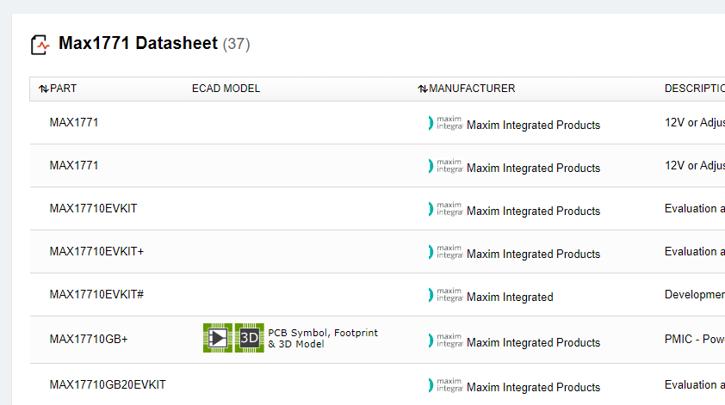Viewport: 725px width, 405px height.
Task: Click PCB Symbol, Footprint & 3D Model text
Action: 323,339
